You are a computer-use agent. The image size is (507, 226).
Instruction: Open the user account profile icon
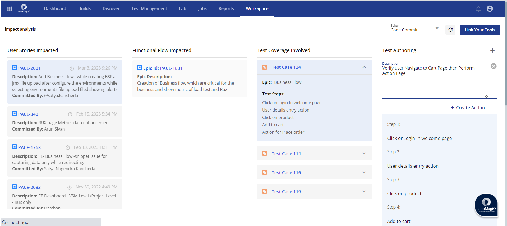click(490, 9)
